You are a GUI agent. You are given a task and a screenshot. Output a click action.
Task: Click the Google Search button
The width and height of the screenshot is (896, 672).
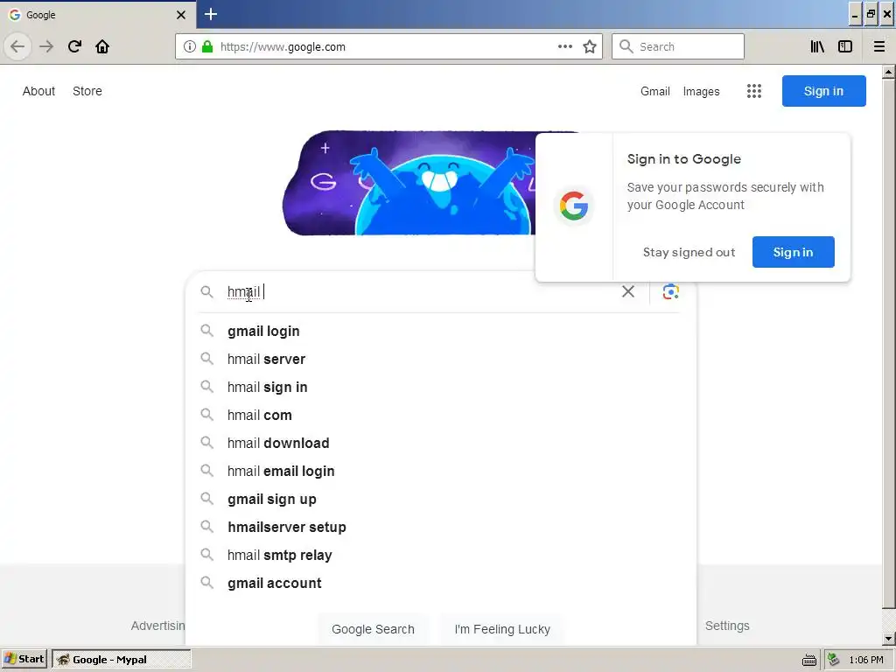pyautogui.click(x=373, y=629)
